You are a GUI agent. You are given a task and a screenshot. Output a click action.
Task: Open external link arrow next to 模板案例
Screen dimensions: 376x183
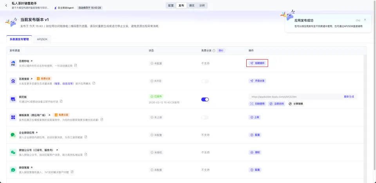(49, 115)
